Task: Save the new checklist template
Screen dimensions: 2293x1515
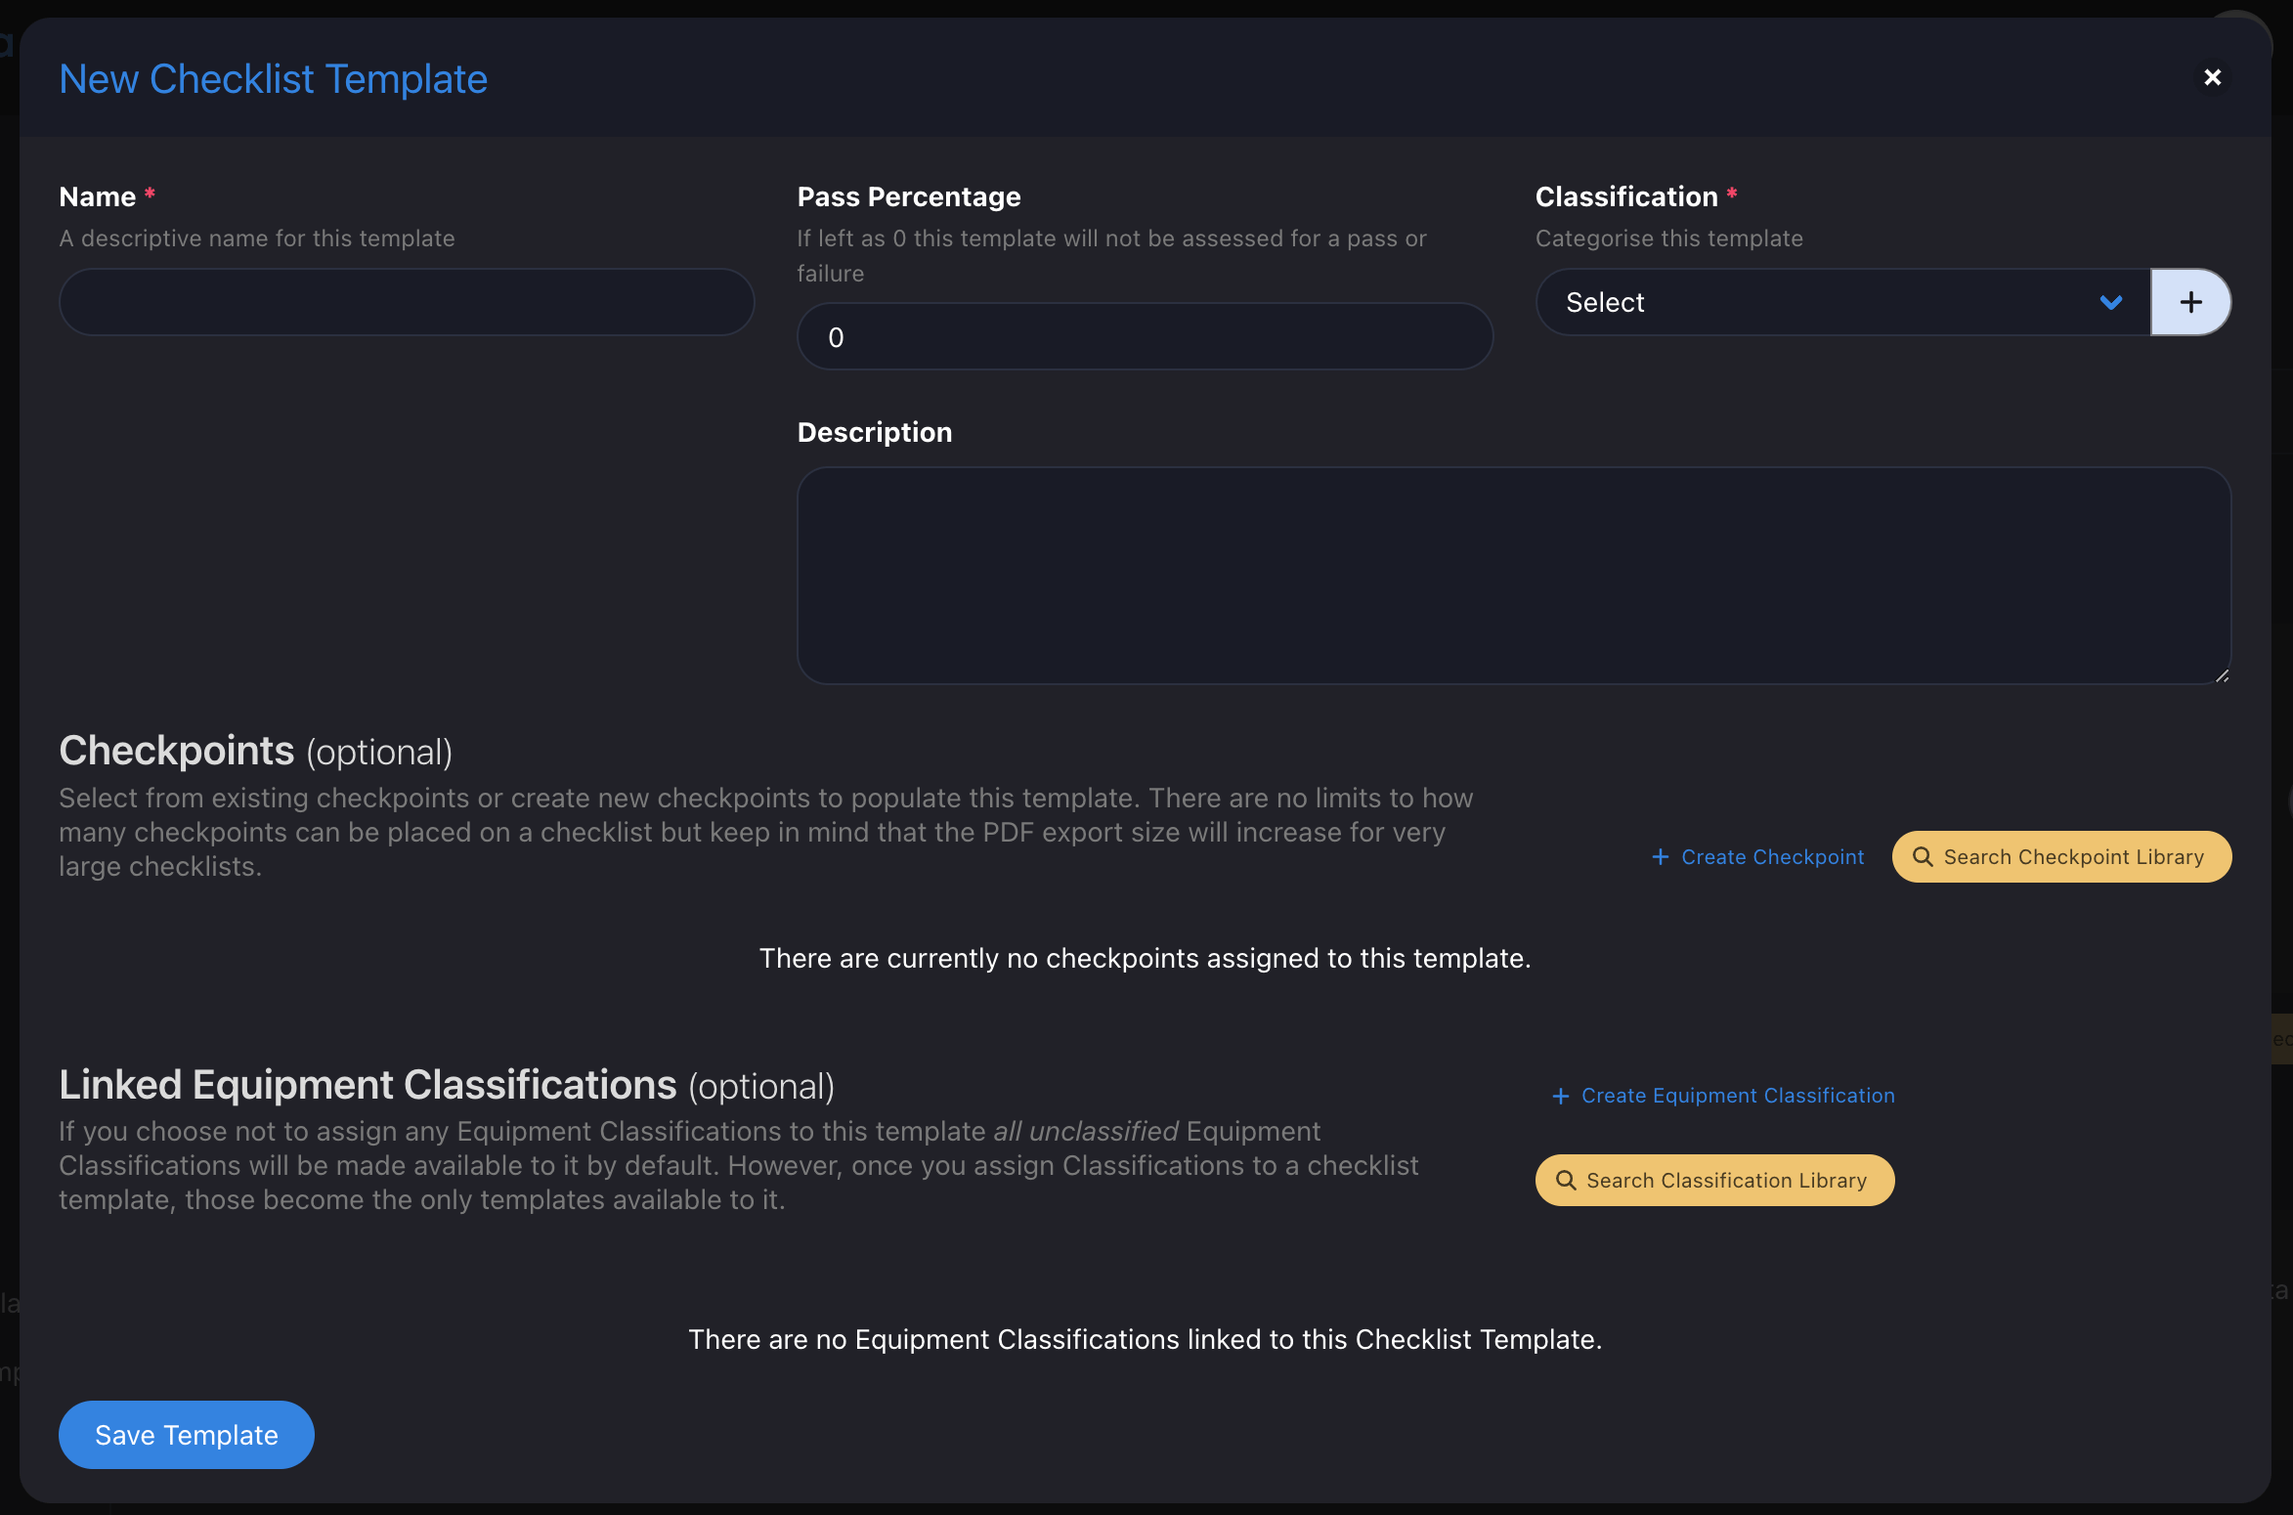Action: coord(186,1434)
